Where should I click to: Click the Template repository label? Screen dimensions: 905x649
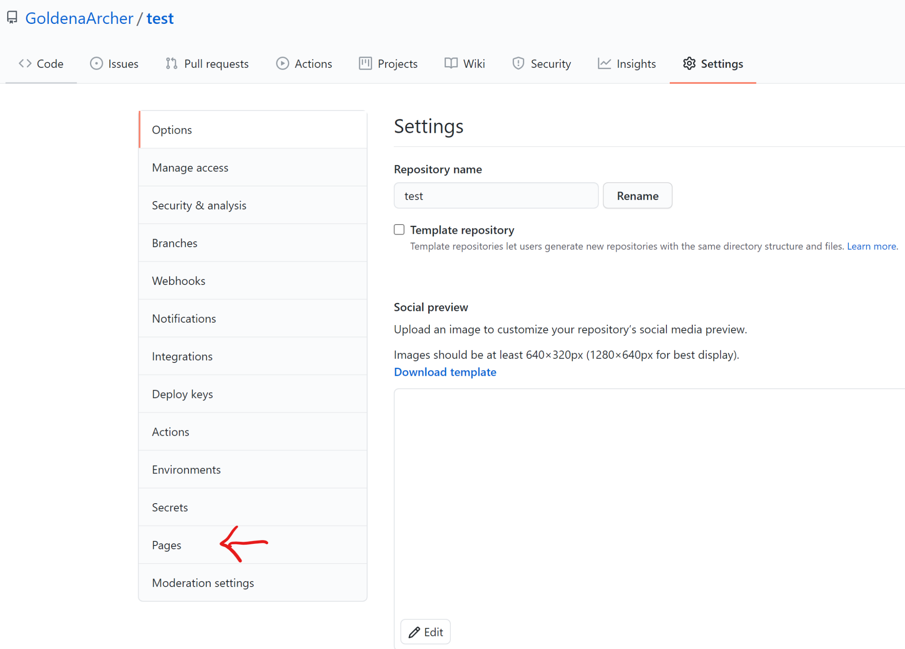pyautogui.click(x=462, y=230)
